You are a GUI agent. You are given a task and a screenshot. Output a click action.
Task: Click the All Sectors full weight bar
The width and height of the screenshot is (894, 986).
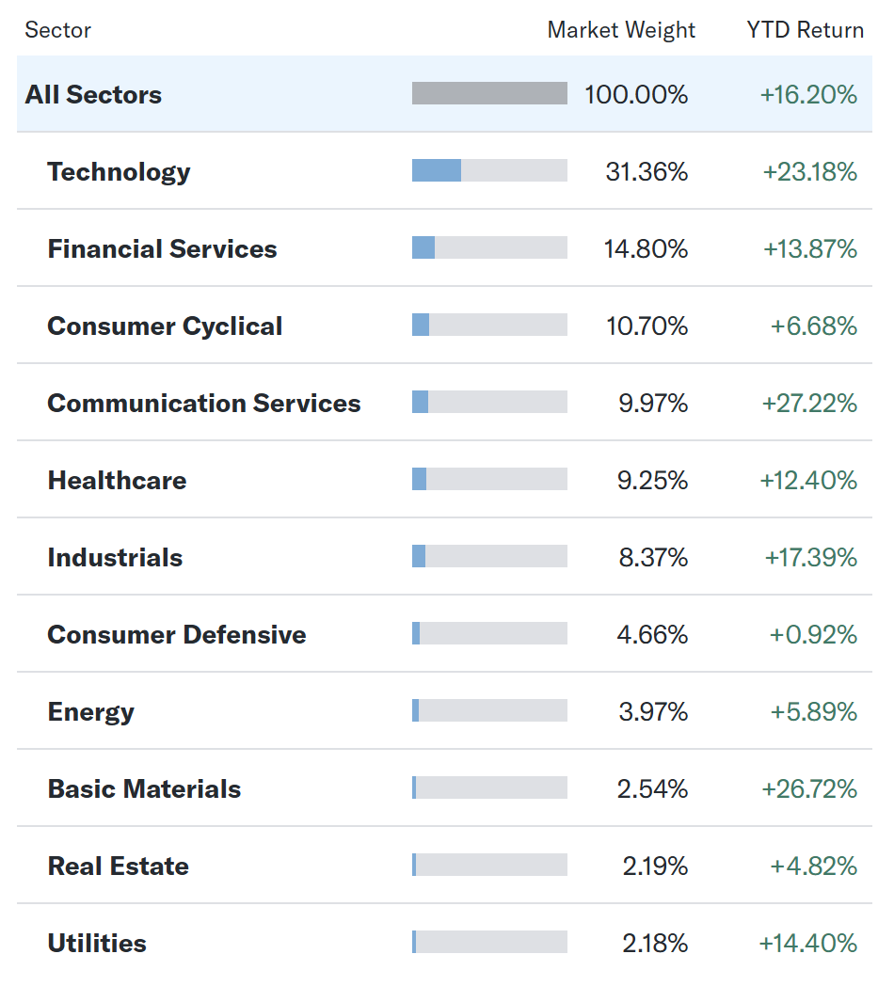point(489,93)
